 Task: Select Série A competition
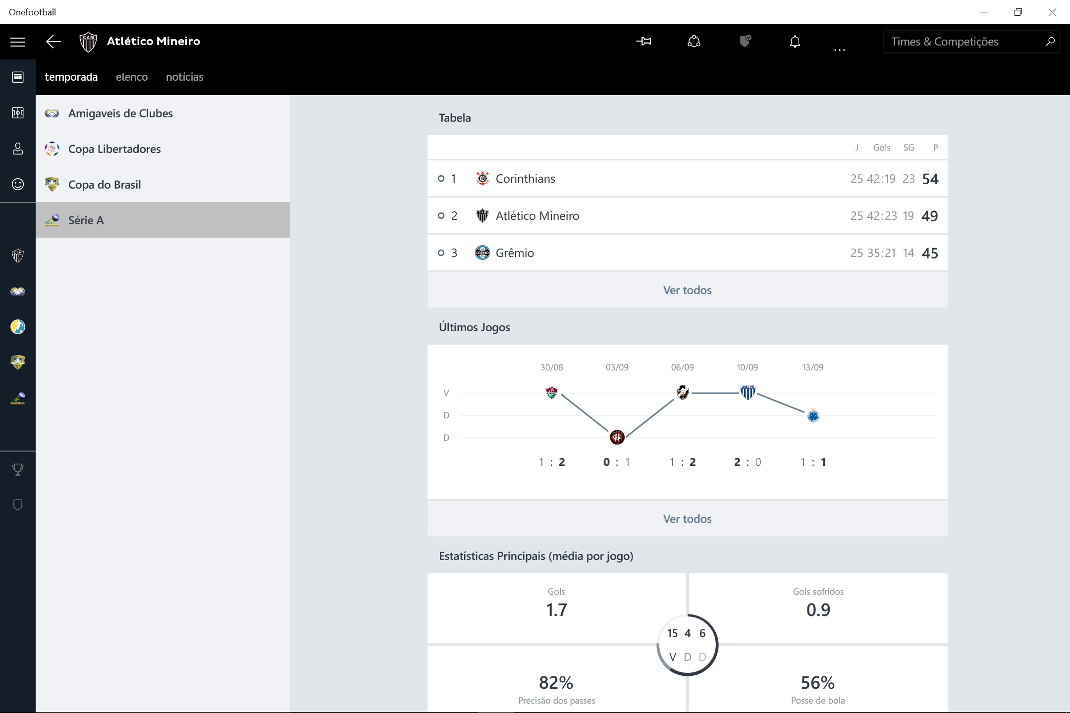(x=163, y=220)
